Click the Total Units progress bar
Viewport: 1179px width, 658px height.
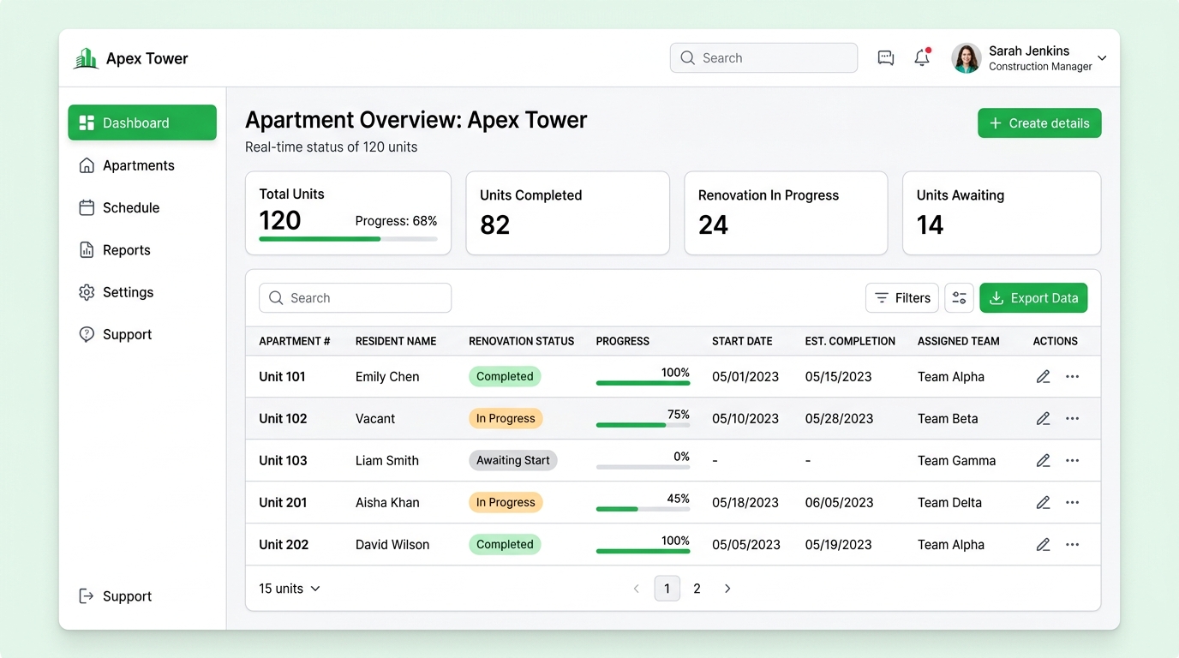348,239
